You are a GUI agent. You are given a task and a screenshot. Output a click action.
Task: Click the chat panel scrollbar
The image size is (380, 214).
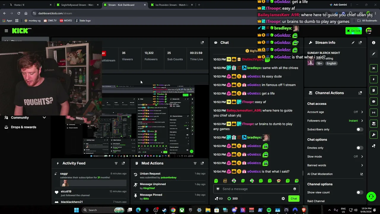[303, 173]
